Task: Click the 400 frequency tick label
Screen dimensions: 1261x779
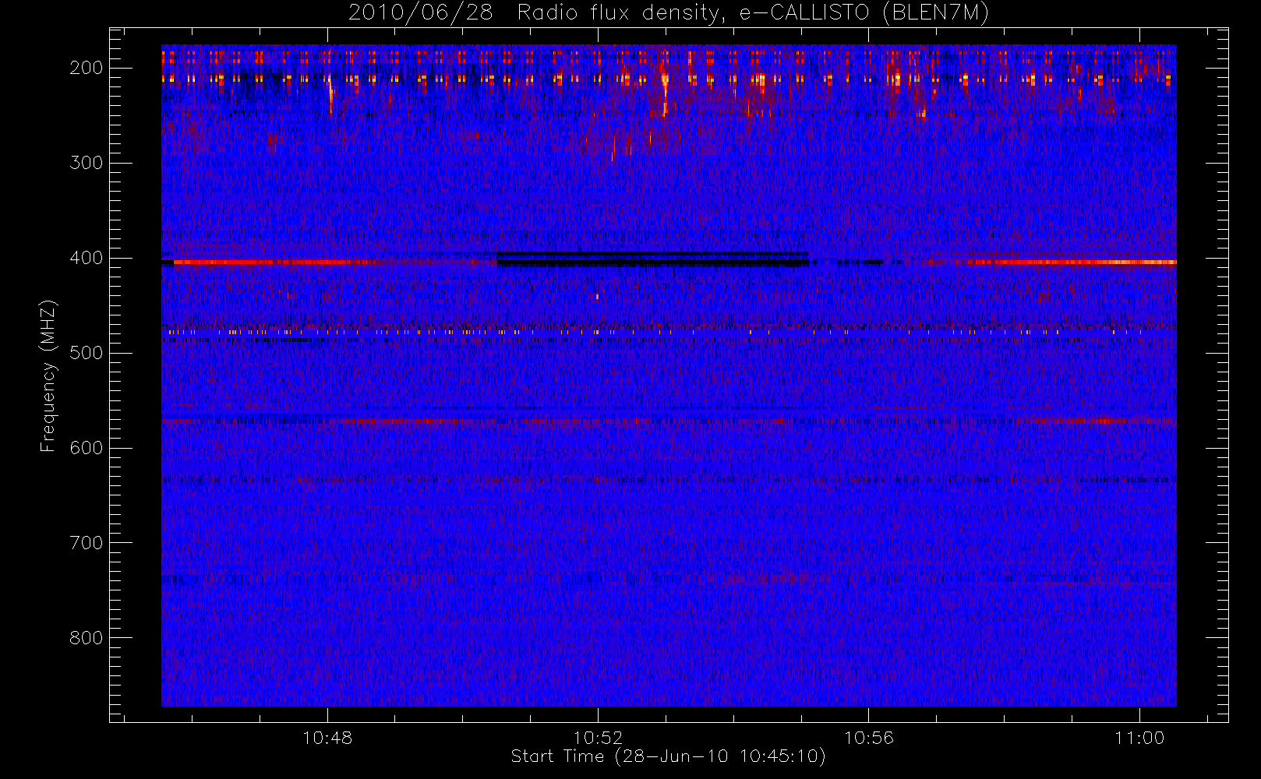Action: [x=86, y=258]
